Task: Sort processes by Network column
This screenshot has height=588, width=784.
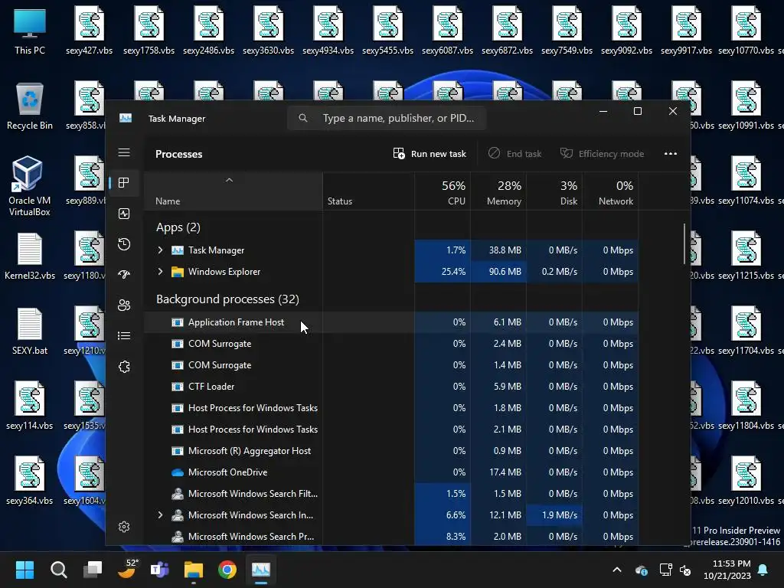Action: tap(610, 192)
